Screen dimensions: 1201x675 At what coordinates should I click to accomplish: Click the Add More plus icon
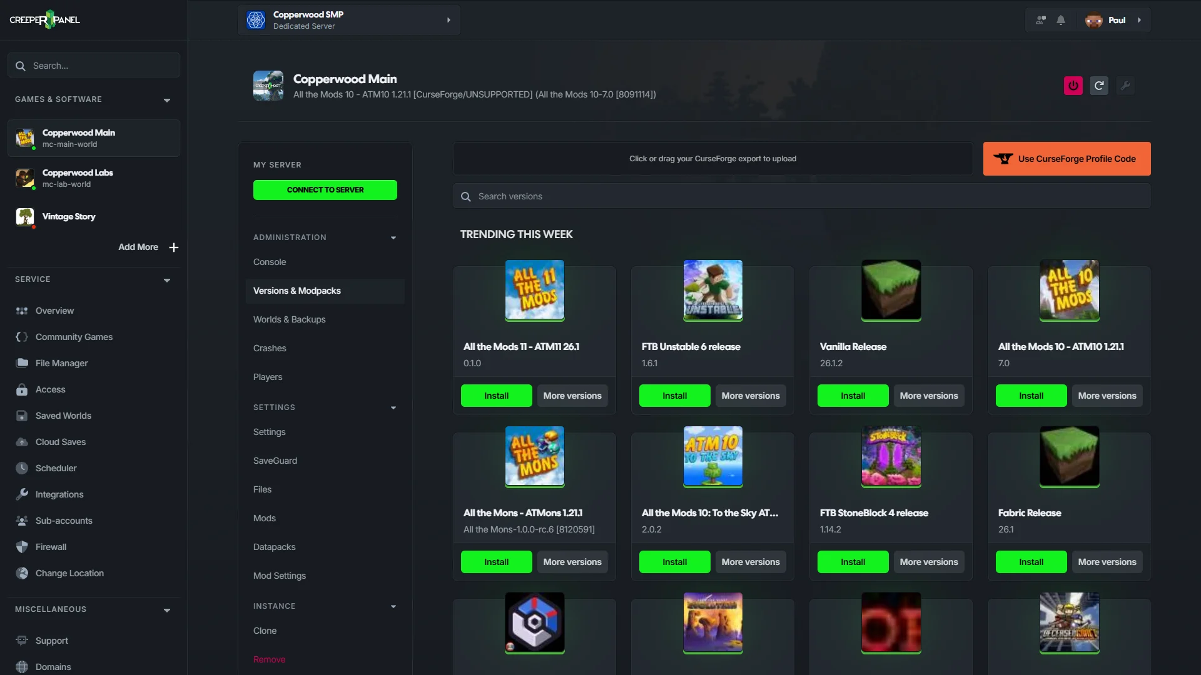[x=174, y=247]
